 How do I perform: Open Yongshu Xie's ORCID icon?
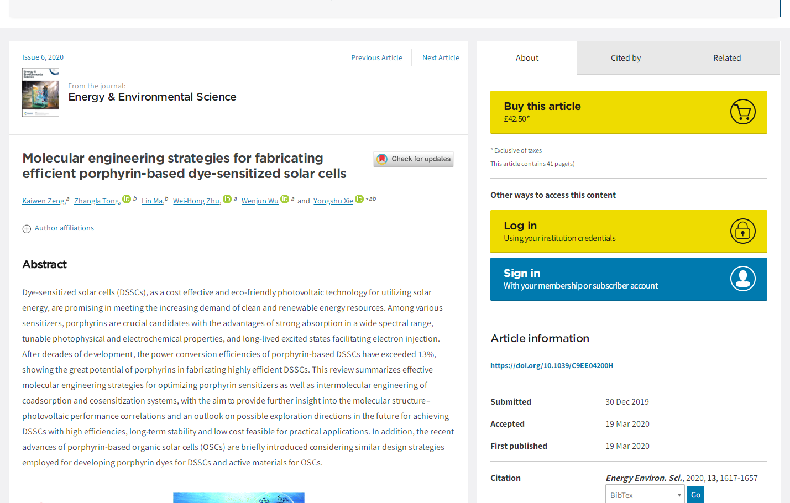point(359,199)
